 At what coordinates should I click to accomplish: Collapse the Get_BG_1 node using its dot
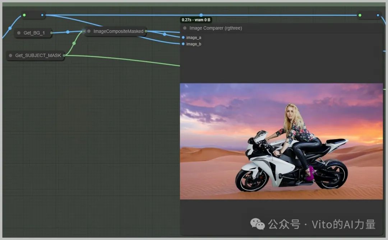[19, 33]
